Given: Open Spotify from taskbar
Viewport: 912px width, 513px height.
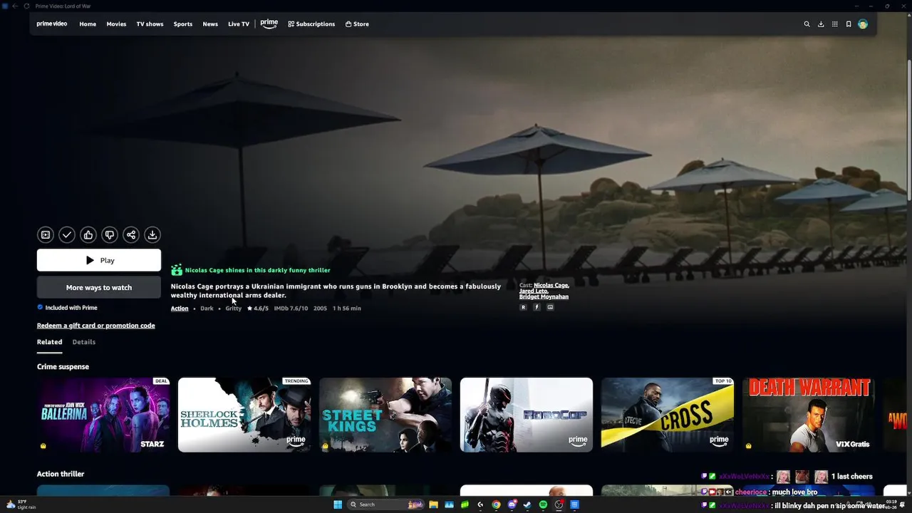Looking at the screenshot, I should click(543, 504).
